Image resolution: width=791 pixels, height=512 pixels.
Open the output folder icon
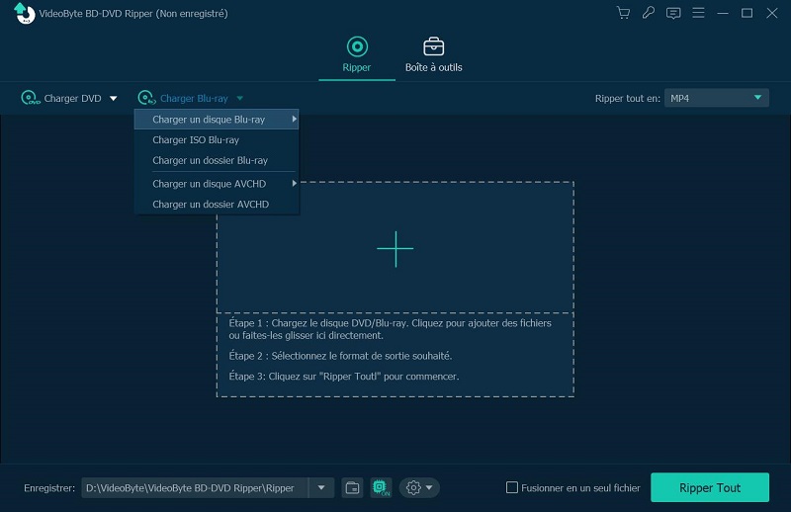pos(352,488)
